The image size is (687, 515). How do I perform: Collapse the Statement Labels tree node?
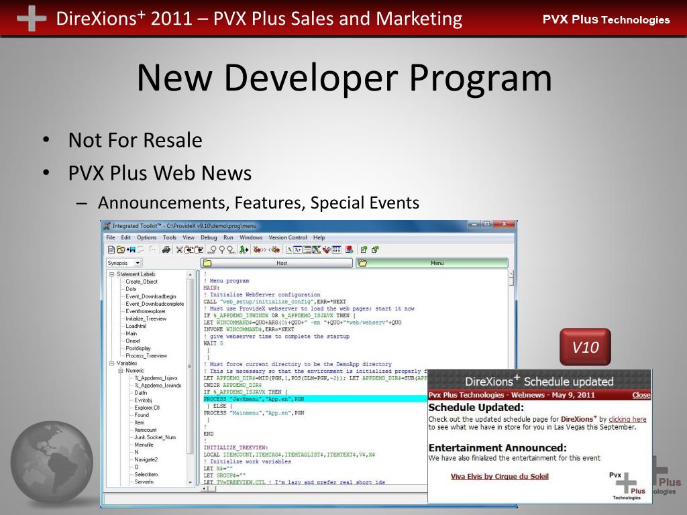tap(112, 274)
